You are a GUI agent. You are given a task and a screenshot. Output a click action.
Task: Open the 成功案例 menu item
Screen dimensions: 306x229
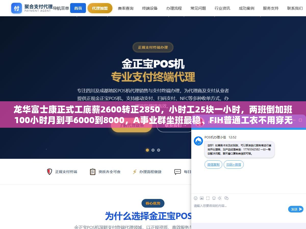click(247, 8)
